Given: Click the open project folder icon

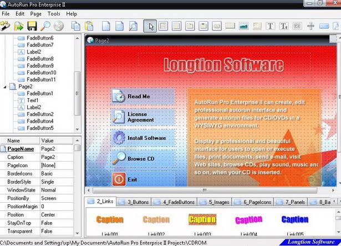Looking at the screenshot, I should pos(19,26).
